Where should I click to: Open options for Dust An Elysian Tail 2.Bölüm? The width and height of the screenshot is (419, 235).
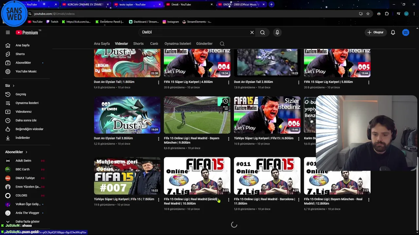click(x=299, y=83)
